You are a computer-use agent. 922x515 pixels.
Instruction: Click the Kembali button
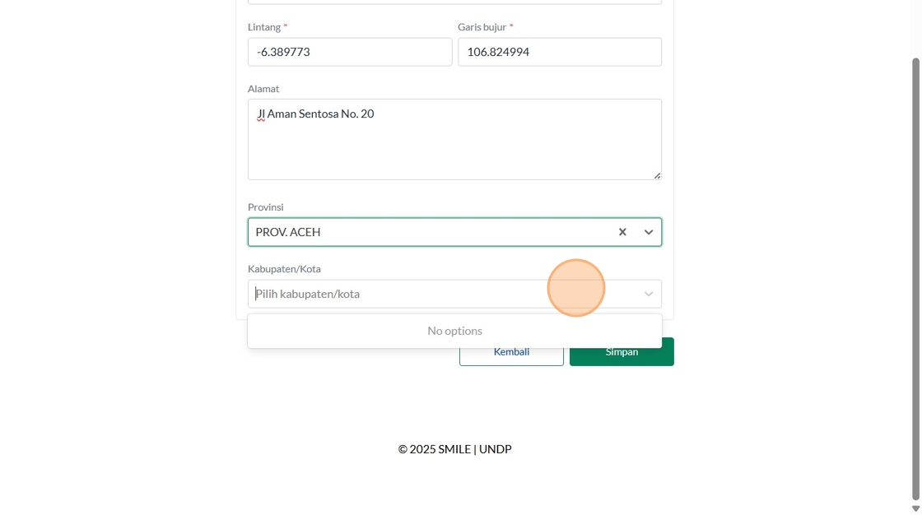pos(511,352)
